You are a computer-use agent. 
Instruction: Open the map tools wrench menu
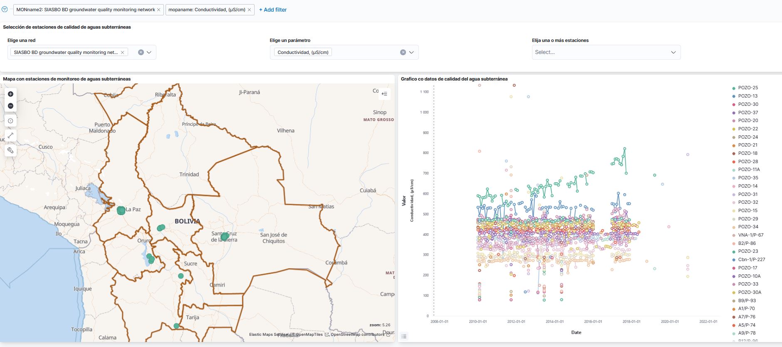[11, 150]
